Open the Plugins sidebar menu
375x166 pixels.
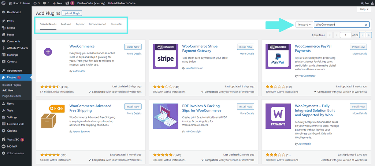pyautogui.click(x=15, y=78)
